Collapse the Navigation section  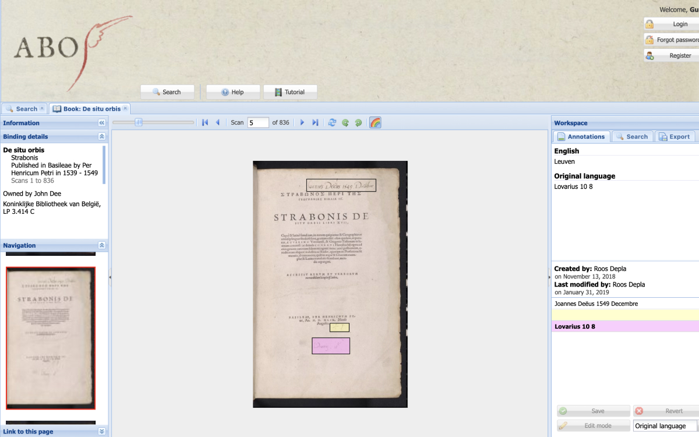[101, 245]
